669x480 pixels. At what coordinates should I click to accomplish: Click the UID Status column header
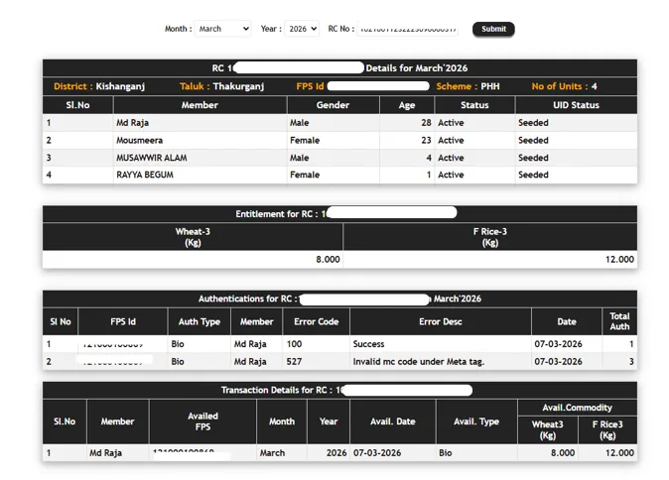(x=576, y=105)
